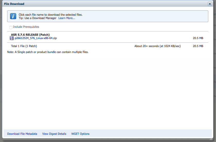216x142 pixels.
Task: Click the estimated download time text
Action: (x=157, y=46)
